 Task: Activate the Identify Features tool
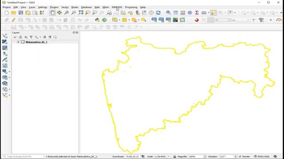[169, 13]
